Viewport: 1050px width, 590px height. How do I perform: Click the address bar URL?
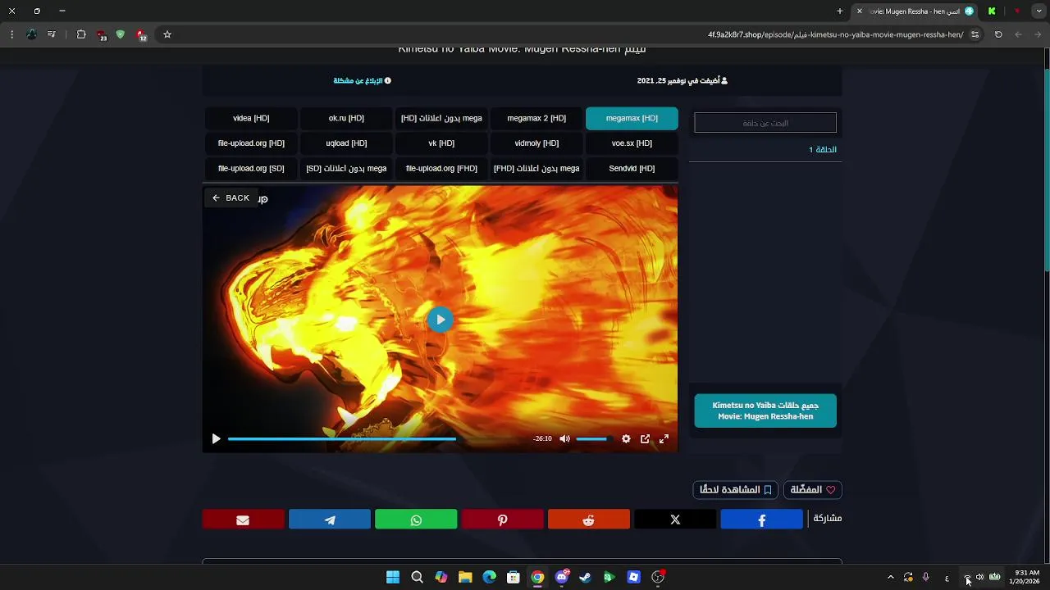pos(835,34)
